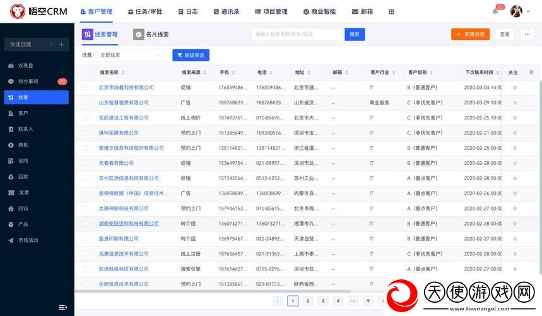Open the 场景 全部线索 dropdown
Screen dimensions: 542x316
[x=131, y=55]
